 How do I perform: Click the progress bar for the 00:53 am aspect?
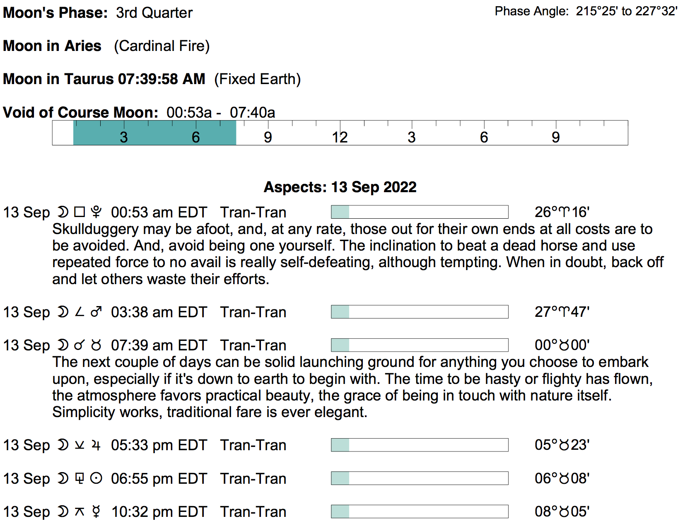(x=420, y=212)
